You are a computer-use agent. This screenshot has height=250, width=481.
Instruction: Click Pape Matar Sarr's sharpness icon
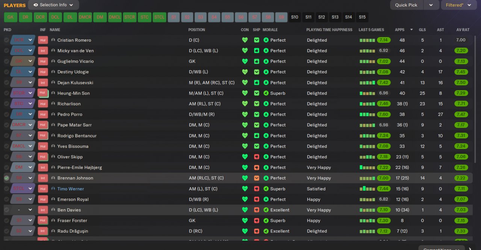257,125
